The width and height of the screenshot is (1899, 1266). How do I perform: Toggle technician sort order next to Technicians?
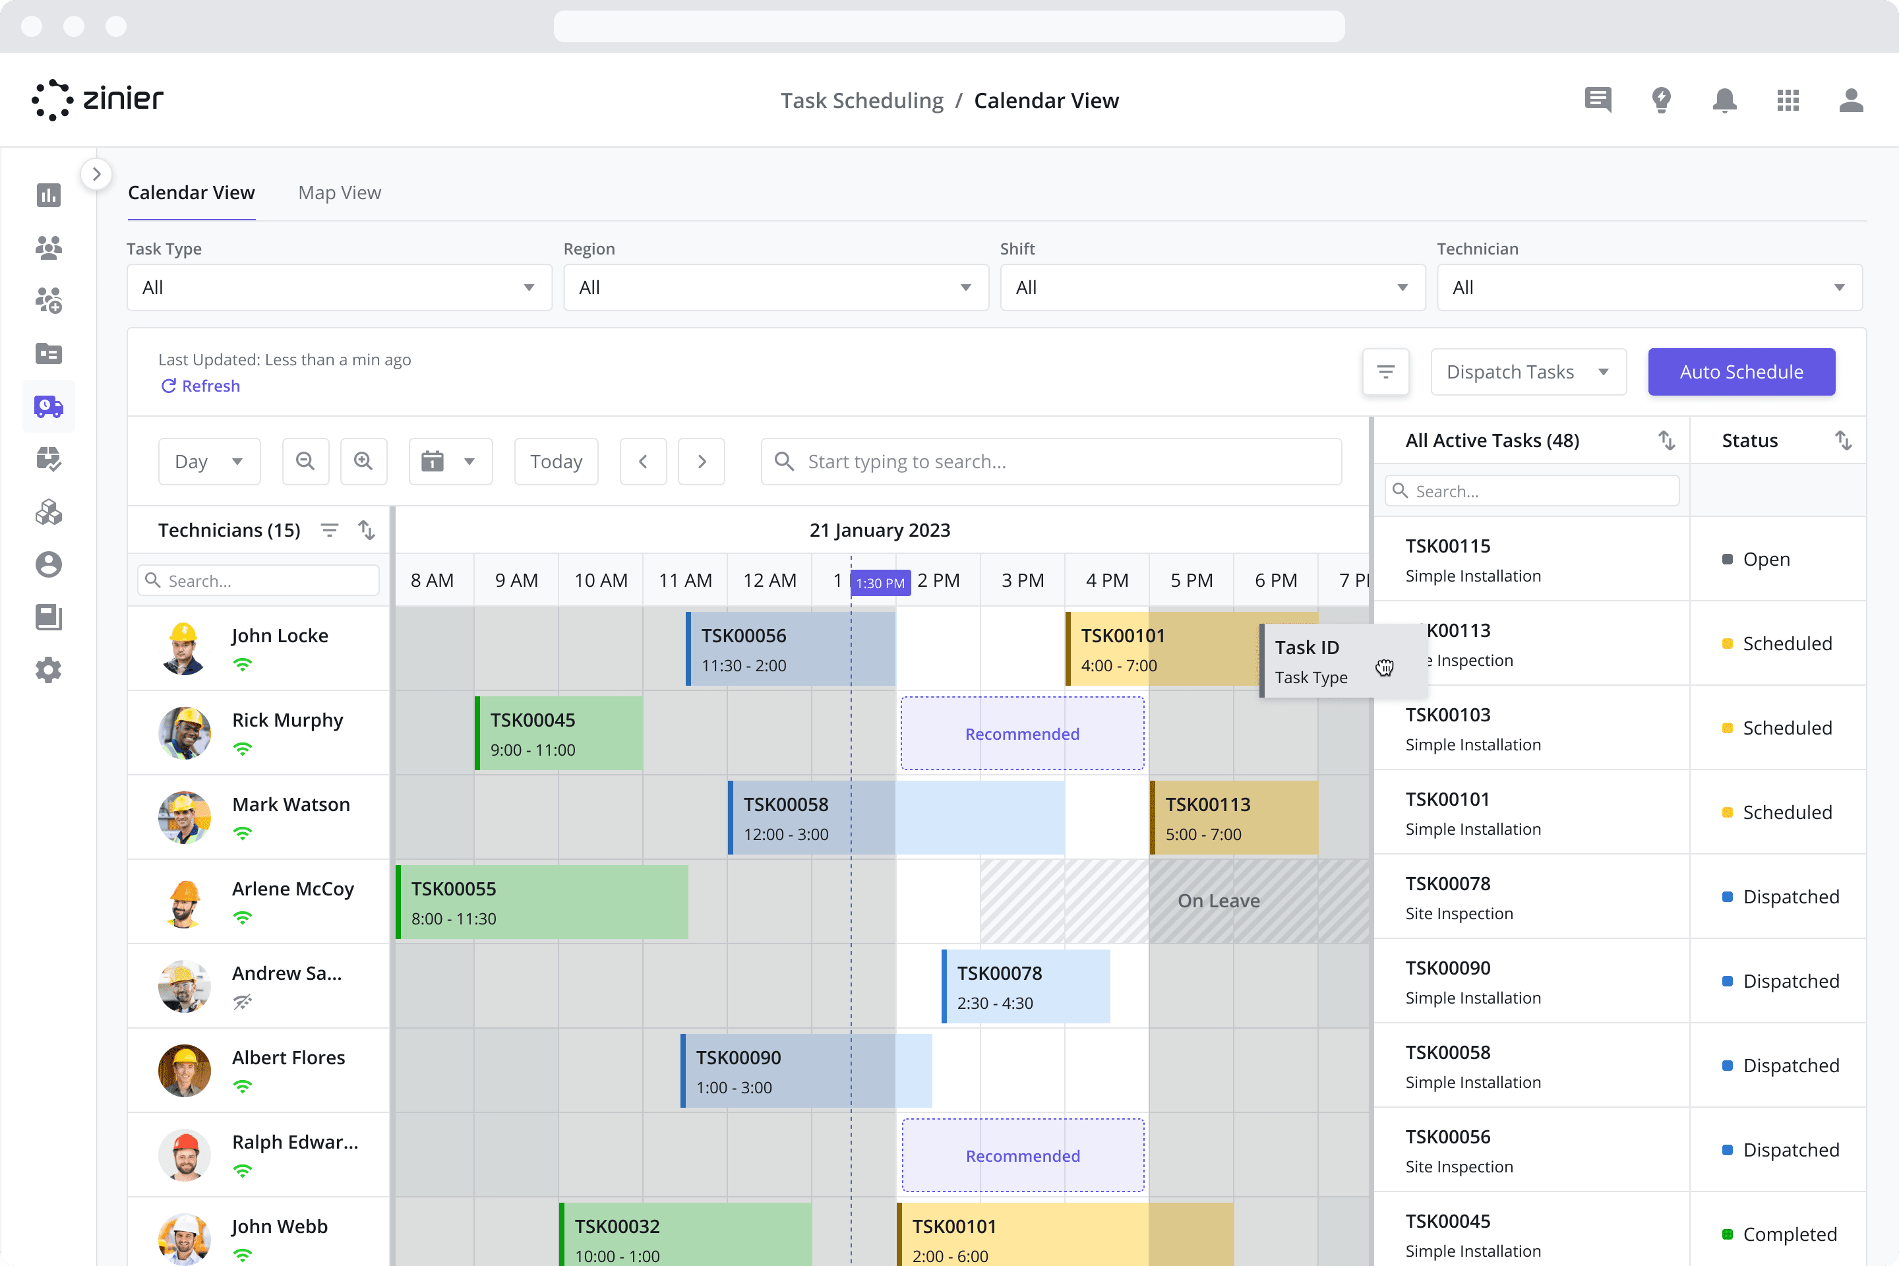coord(367,529)
